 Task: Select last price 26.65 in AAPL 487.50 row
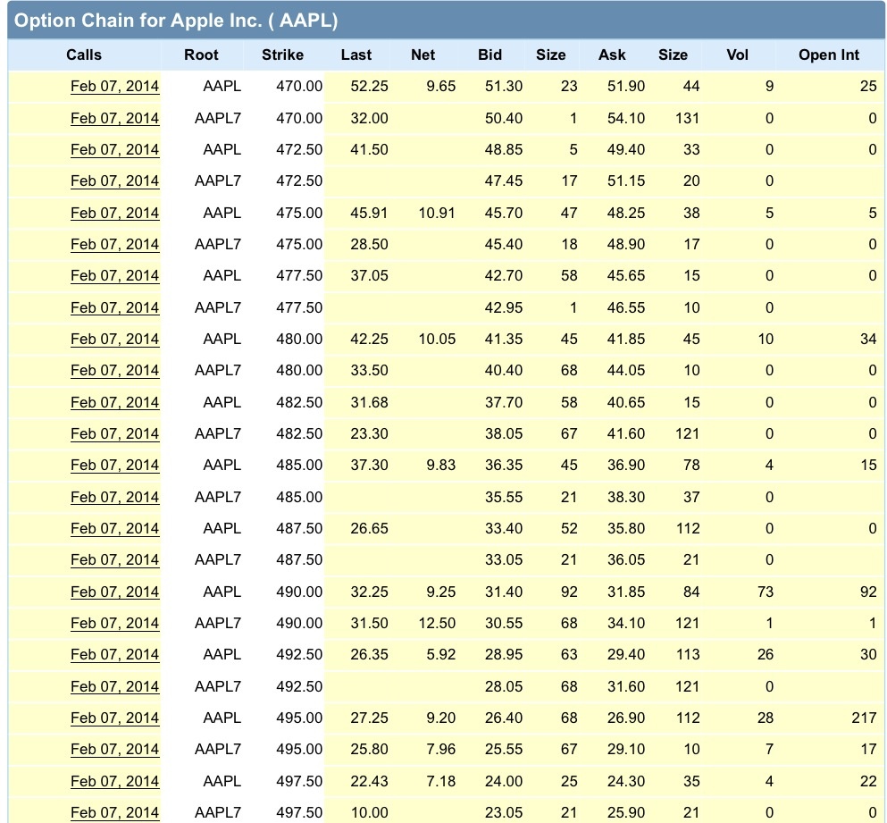coord(370,529)
